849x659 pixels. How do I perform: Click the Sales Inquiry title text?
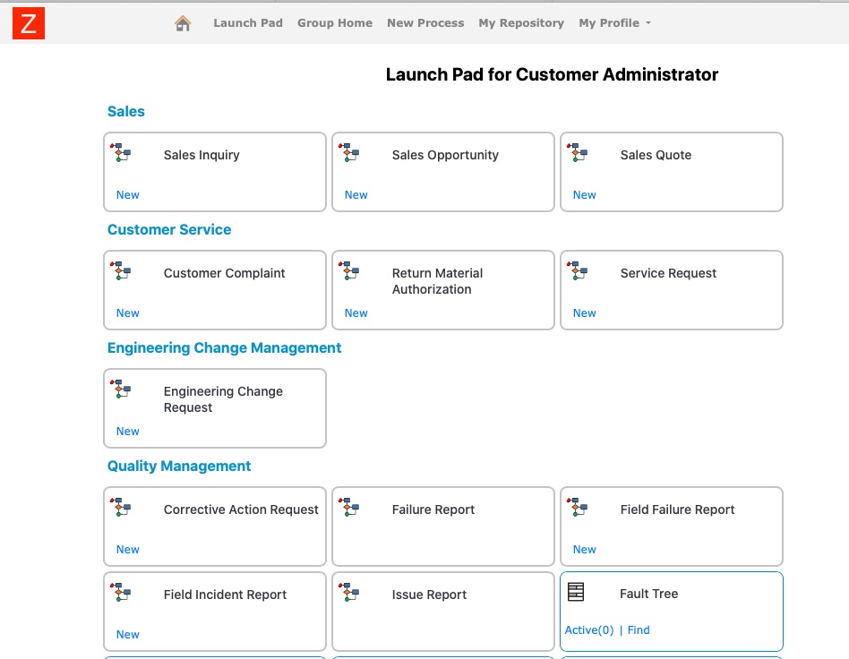pyautogui.click(x=202, y=155)
